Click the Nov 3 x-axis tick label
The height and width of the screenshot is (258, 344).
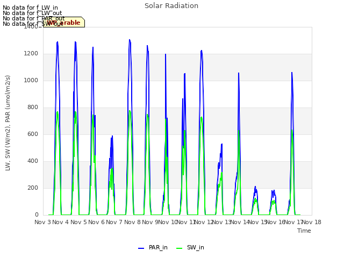click(x=43, y=222)
